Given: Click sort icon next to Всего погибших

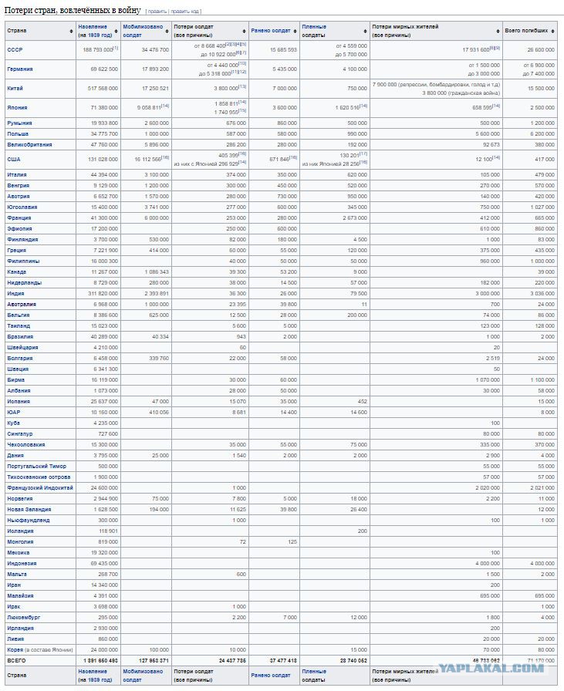Looking at the screenshot, I should 553,31.
